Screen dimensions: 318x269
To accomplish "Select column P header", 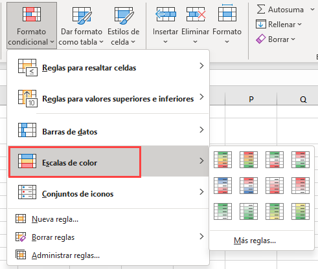I will click(x=251, y=99).
